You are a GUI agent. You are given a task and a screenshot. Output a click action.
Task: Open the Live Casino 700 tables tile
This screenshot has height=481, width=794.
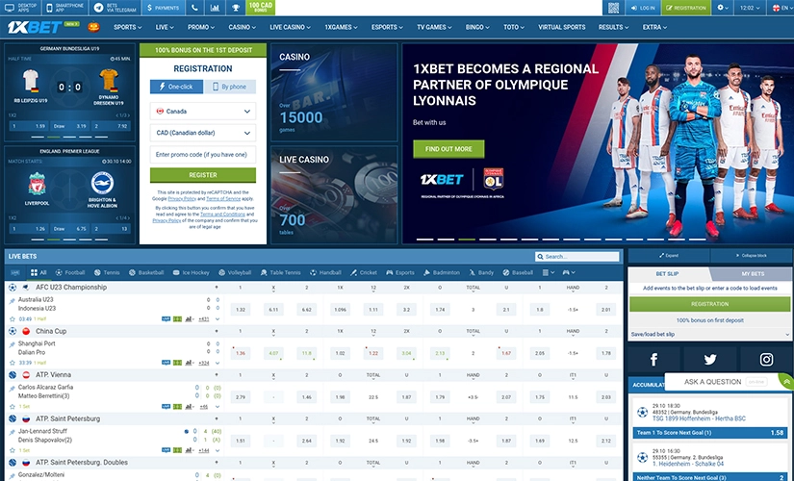pyautogui.click(x=334, y=195)
